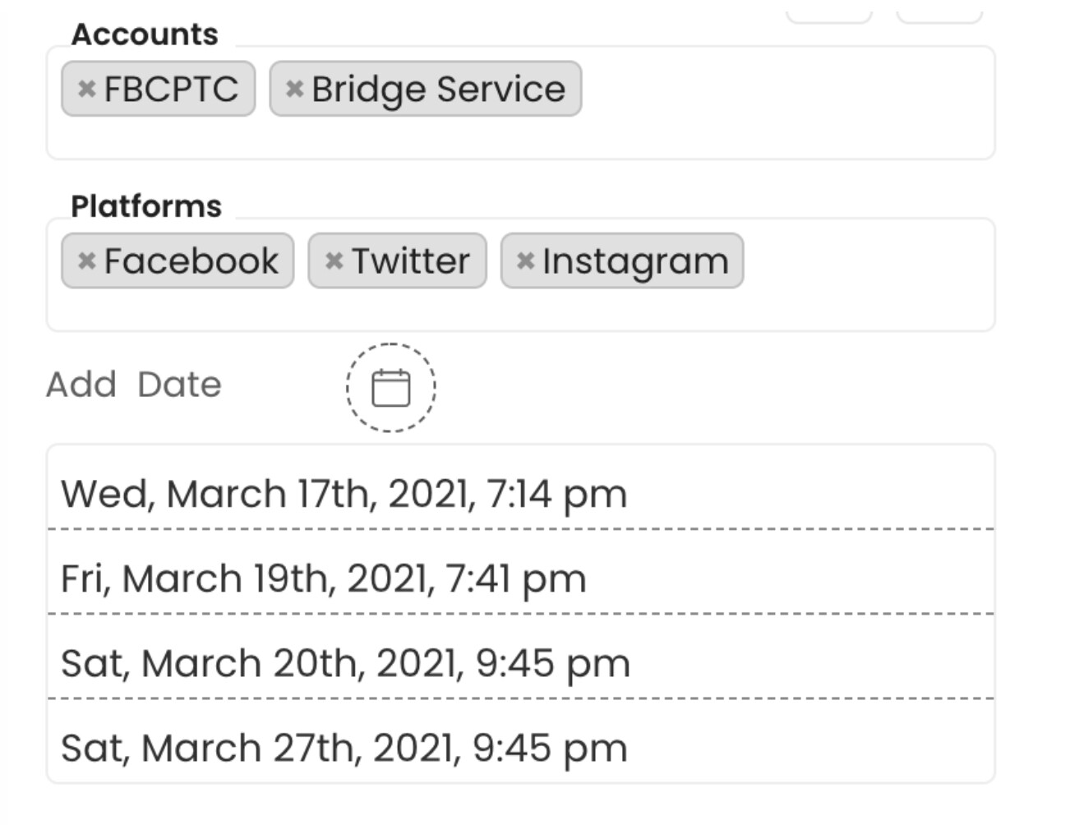Image resolution: width=1079 pixels, height=825 pixels.
Task: Remove Twitter from platforms
Action: (x=334, y=261)
